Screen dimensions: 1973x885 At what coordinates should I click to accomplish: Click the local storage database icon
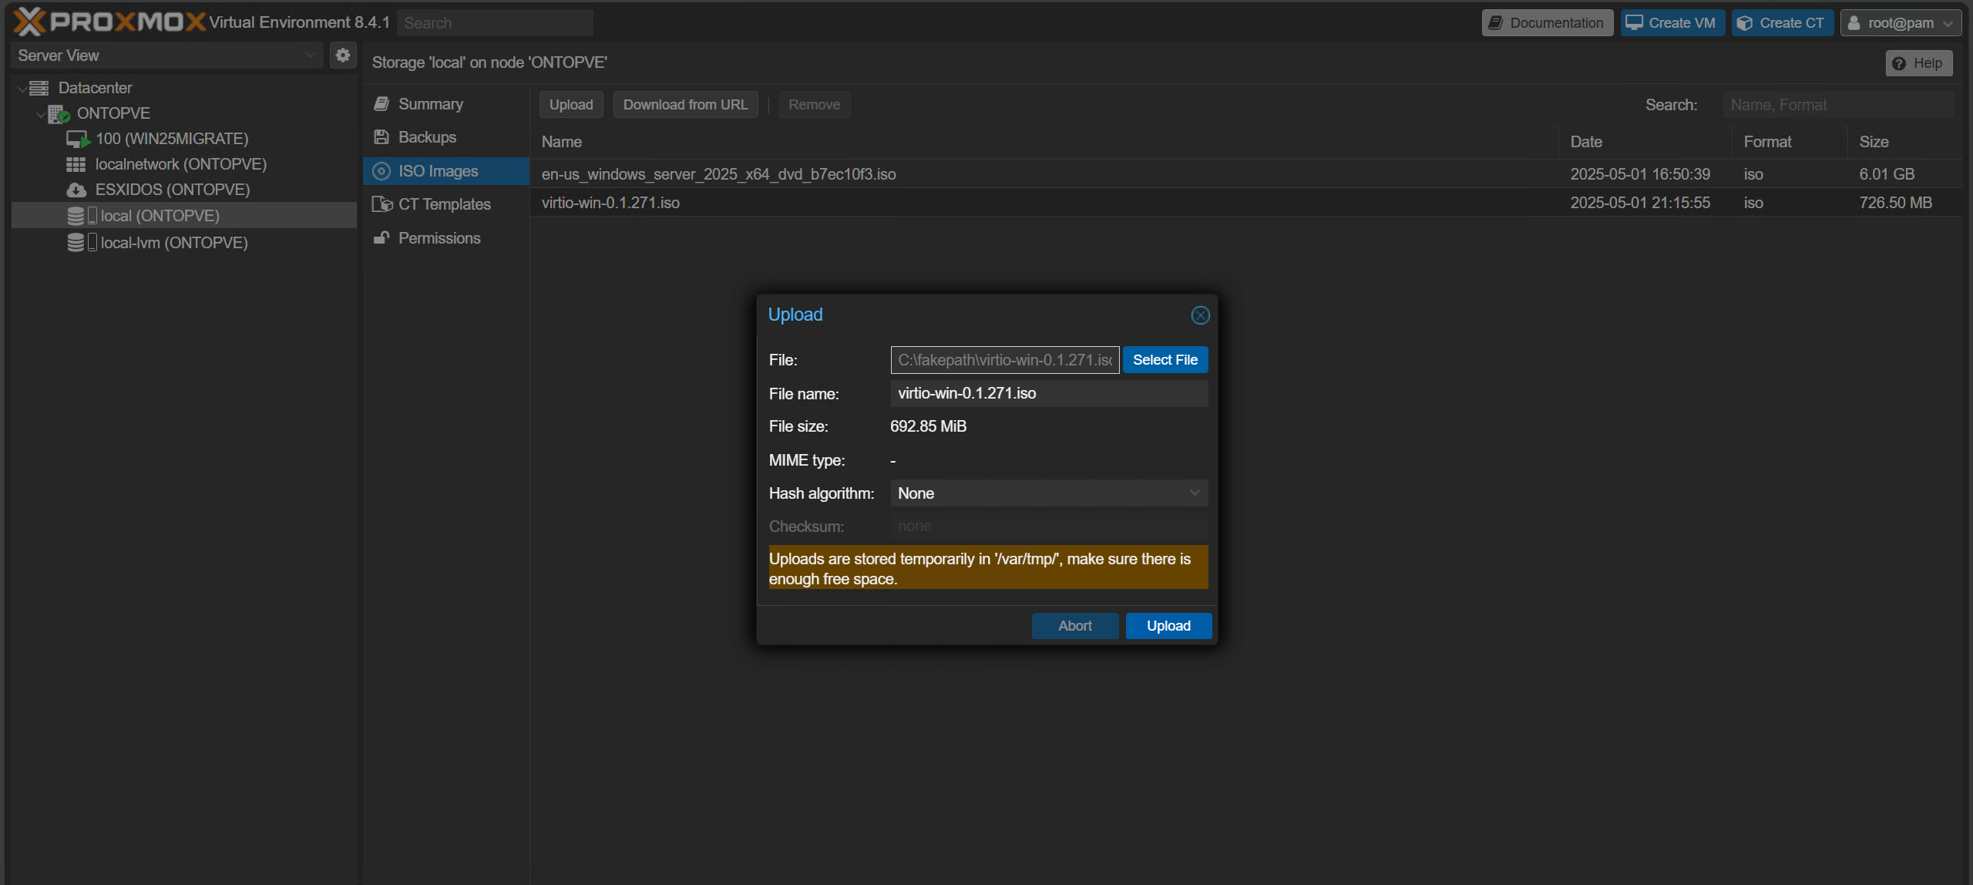pos(76,216)
